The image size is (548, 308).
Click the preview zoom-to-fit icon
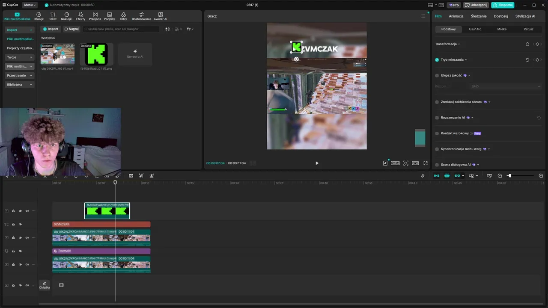tap(406, 163)
